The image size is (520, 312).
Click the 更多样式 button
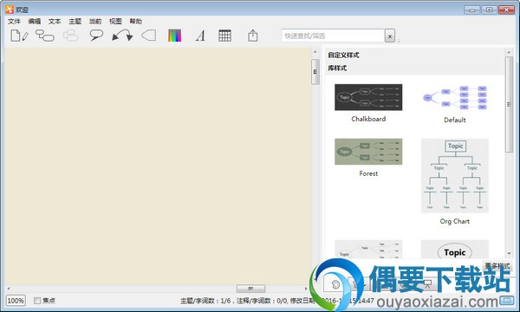497,265
